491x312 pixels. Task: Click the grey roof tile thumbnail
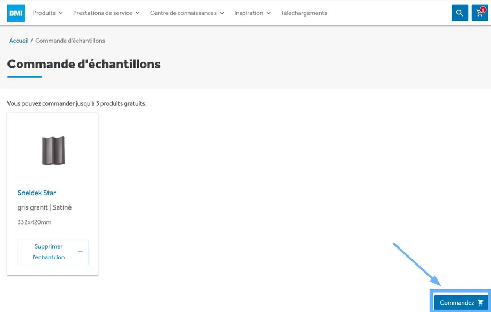click(53, 150)
